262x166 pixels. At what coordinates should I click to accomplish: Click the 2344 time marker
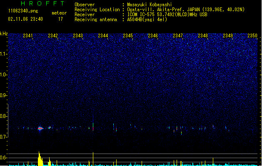pyautogui.click(x=103, y=36)
